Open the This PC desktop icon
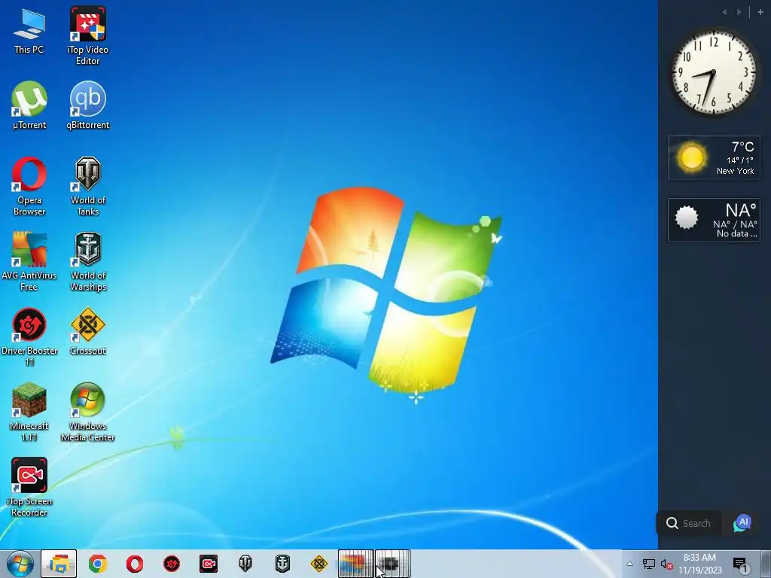 (x=29, y=32)
